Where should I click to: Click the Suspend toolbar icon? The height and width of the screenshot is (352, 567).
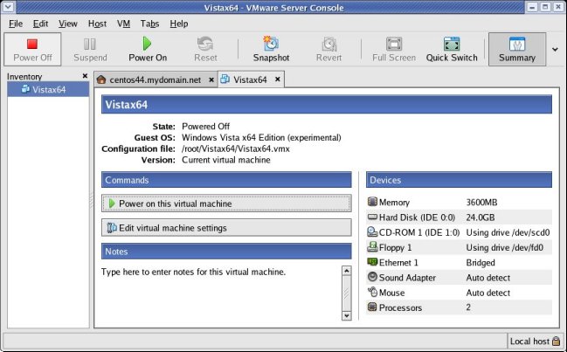click(90, 44)
